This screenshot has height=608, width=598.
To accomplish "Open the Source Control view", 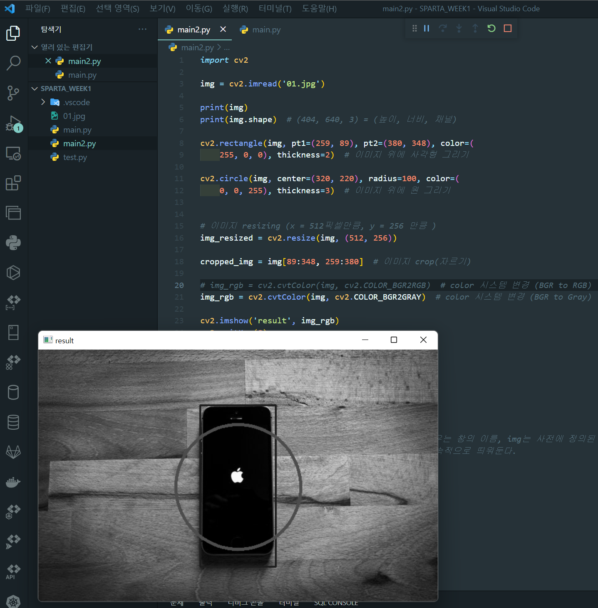I will [13, 93].
